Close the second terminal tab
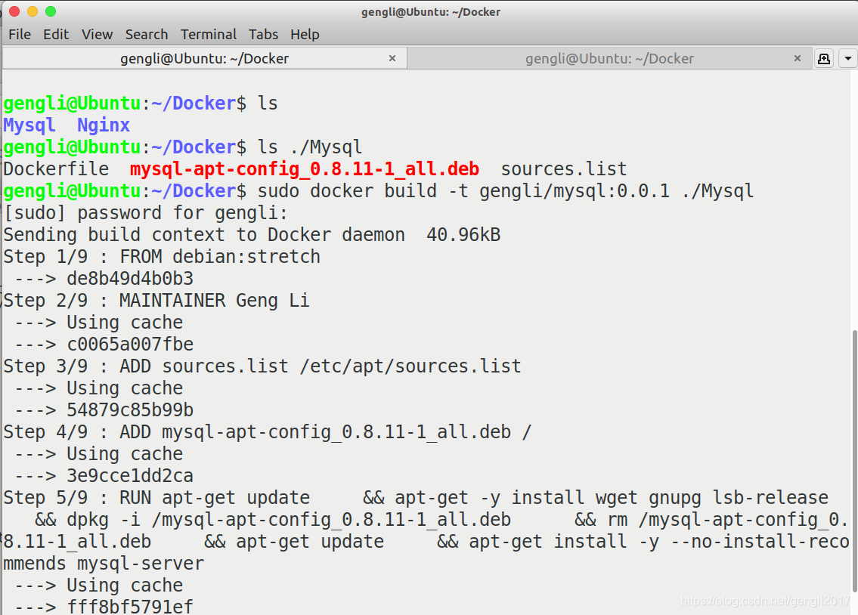Screen dimensions: 858x615 point(798,58)
